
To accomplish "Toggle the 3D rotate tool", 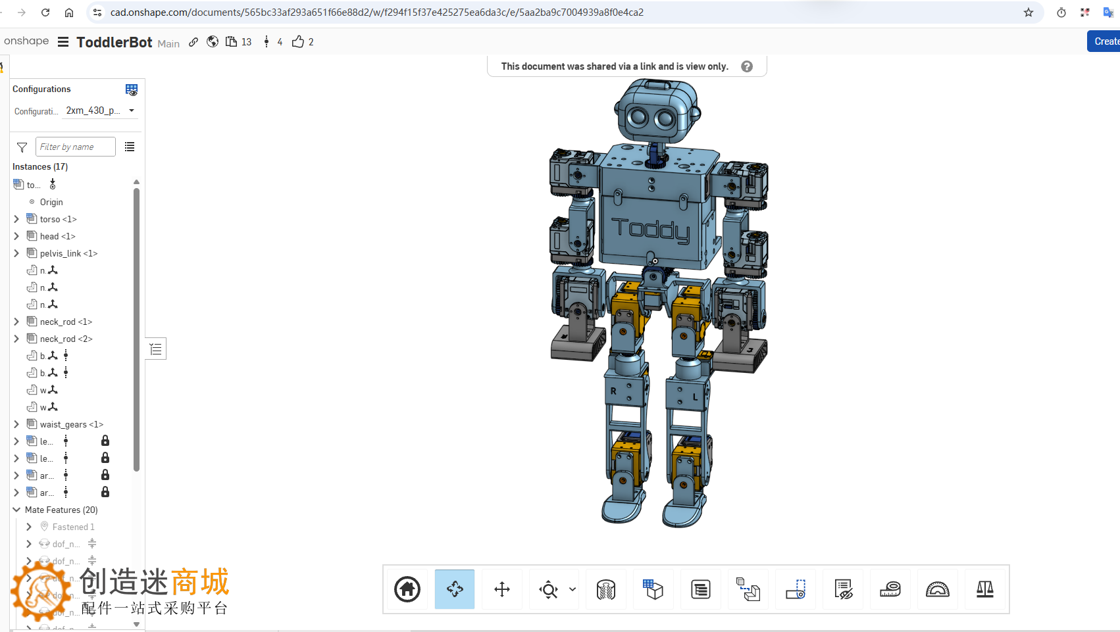I will [x=455, y=589].
